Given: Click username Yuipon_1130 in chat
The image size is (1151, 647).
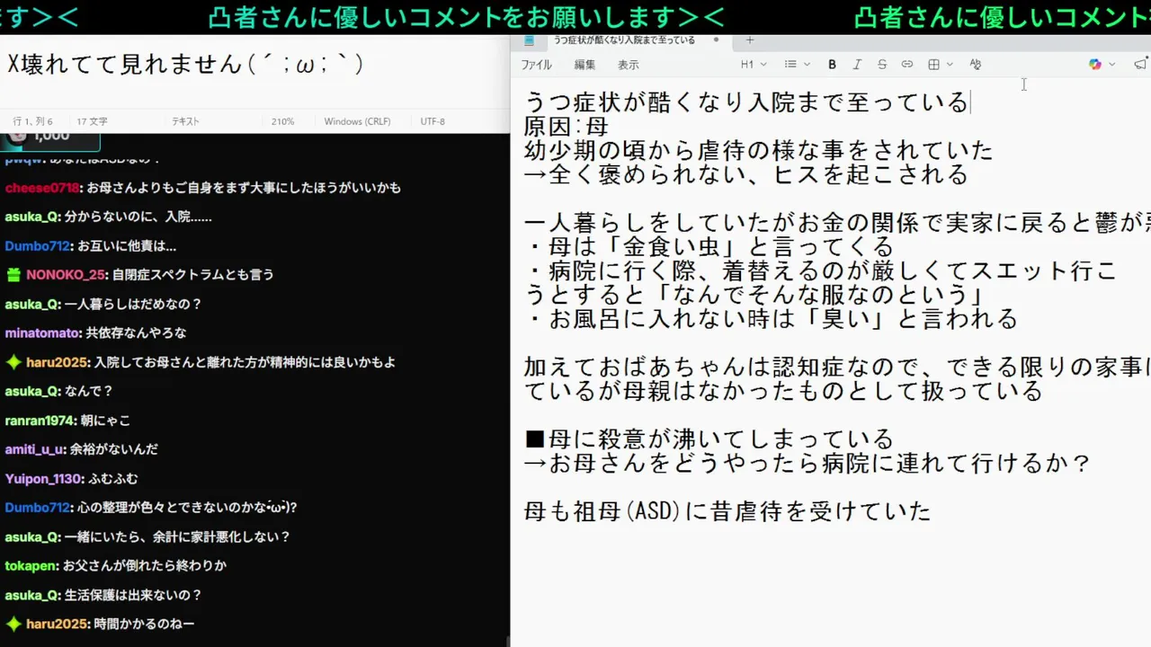Looking at the screenshot, I should (x=44, y=479).
